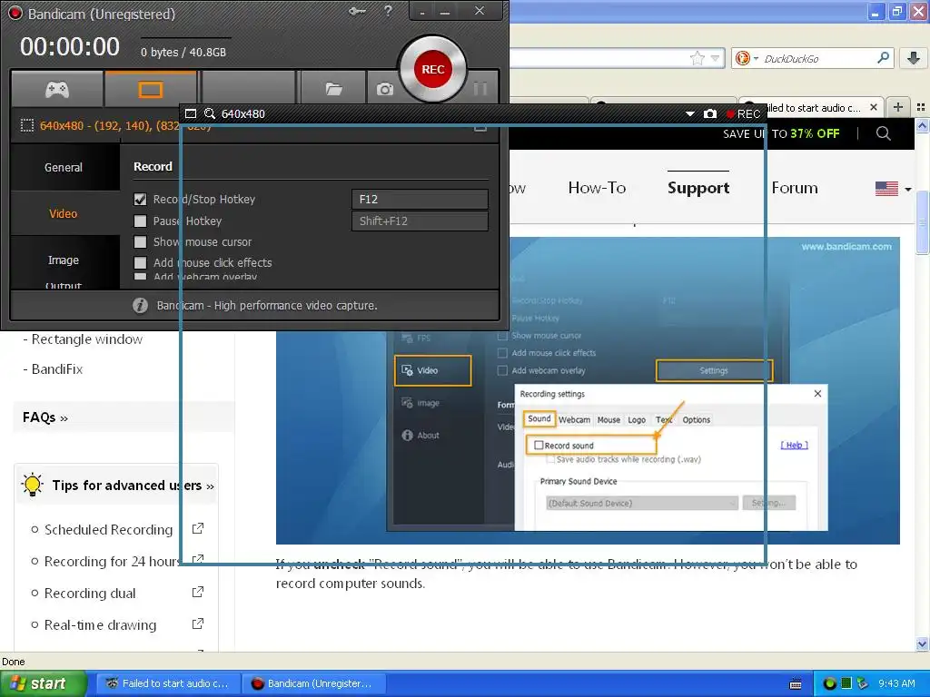Select Screen Recording rectangle mode icon
This screenshot has height=697, width=930.
click(150, 90)
